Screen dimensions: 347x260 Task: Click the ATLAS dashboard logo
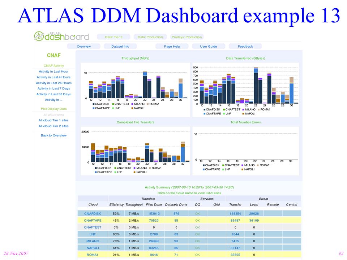(61, 36)
